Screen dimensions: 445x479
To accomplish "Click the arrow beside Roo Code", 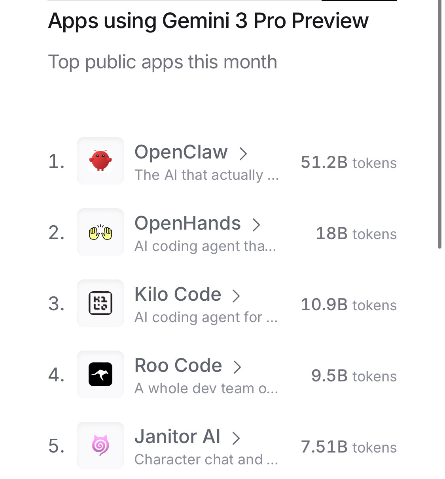I will 237,367.
